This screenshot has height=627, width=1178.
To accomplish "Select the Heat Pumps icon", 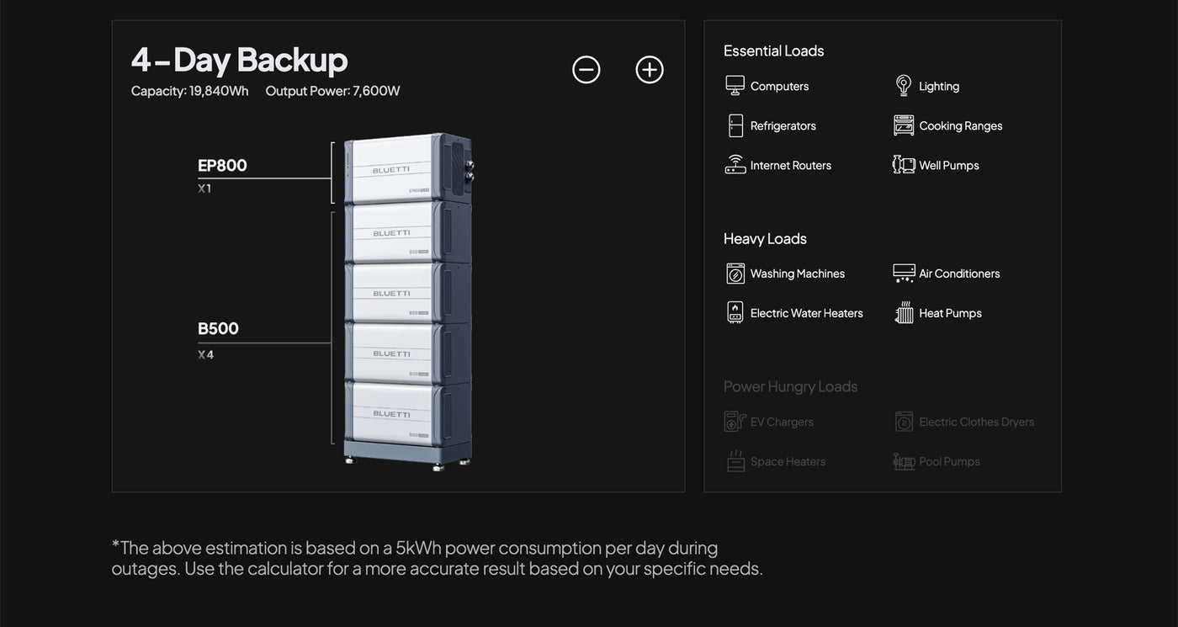I will click(x=904, y=313).
